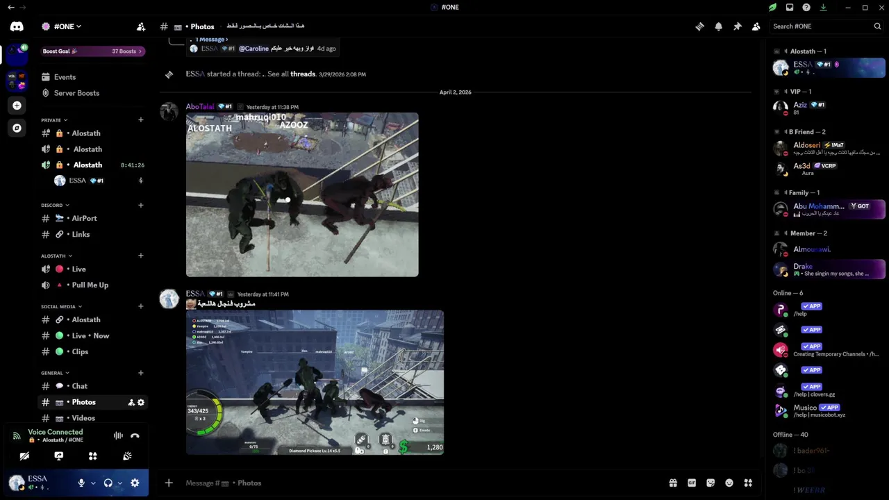Viewport: 889px width, 500px height.
Task: Open Links channel
Action: click(x=92, y=234)
